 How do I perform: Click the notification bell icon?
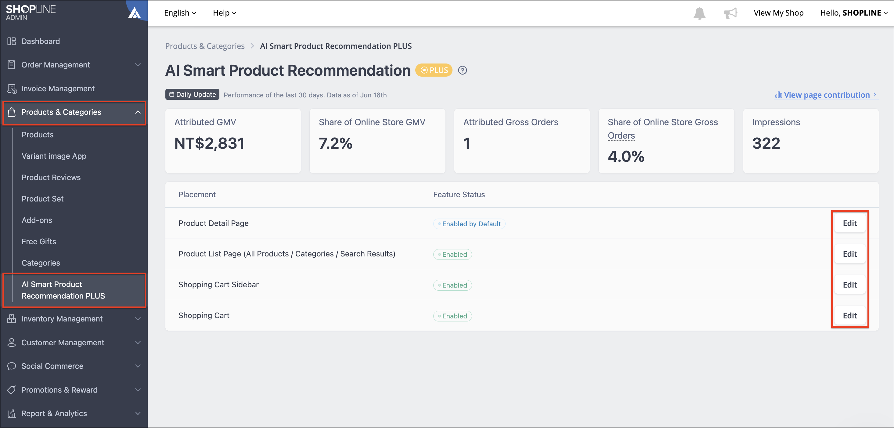click(x=699, y=13)
